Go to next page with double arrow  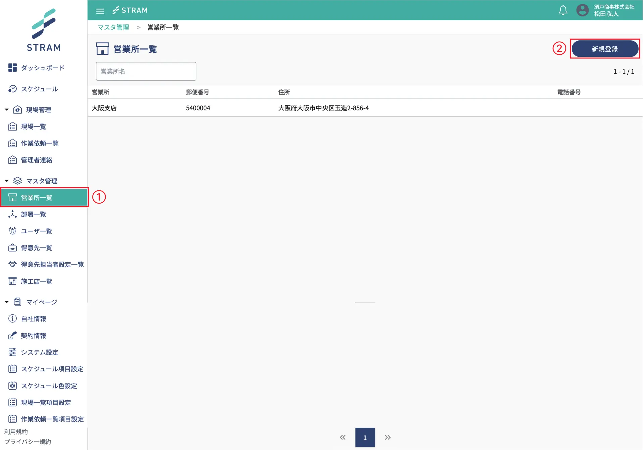coord(388,437)
